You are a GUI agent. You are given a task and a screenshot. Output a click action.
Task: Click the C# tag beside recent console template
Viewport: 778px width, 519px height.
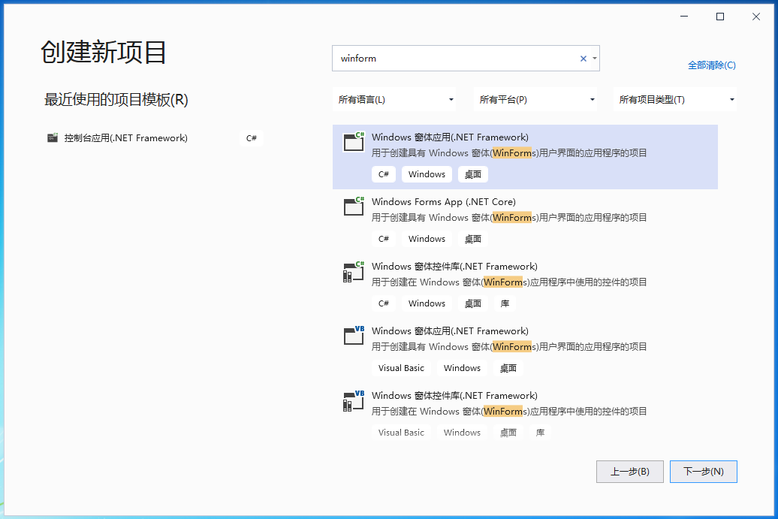click(252, 138)
